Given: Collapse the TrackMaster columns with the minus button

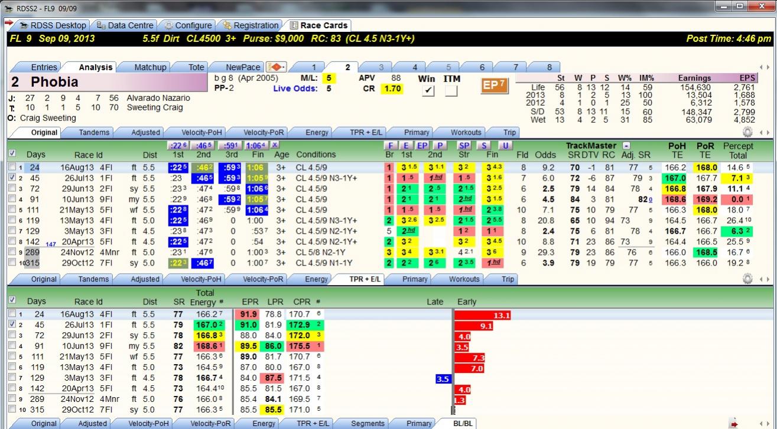Looking at the screenshot, I should 626,145.
